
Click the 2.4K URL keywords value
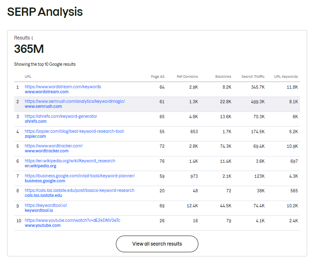click(x=294, y=221)
